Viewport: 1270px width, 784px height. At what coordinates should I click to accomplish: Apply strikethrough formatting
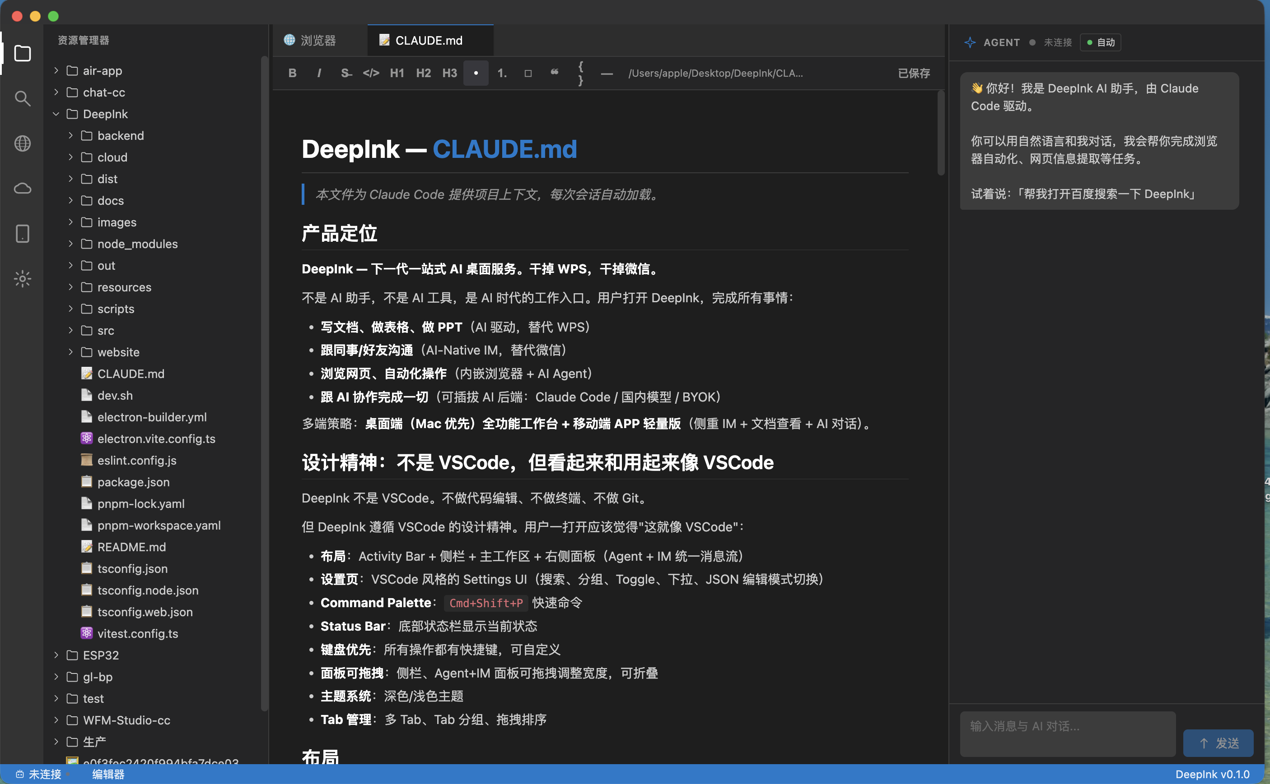[x=346, y=73]
